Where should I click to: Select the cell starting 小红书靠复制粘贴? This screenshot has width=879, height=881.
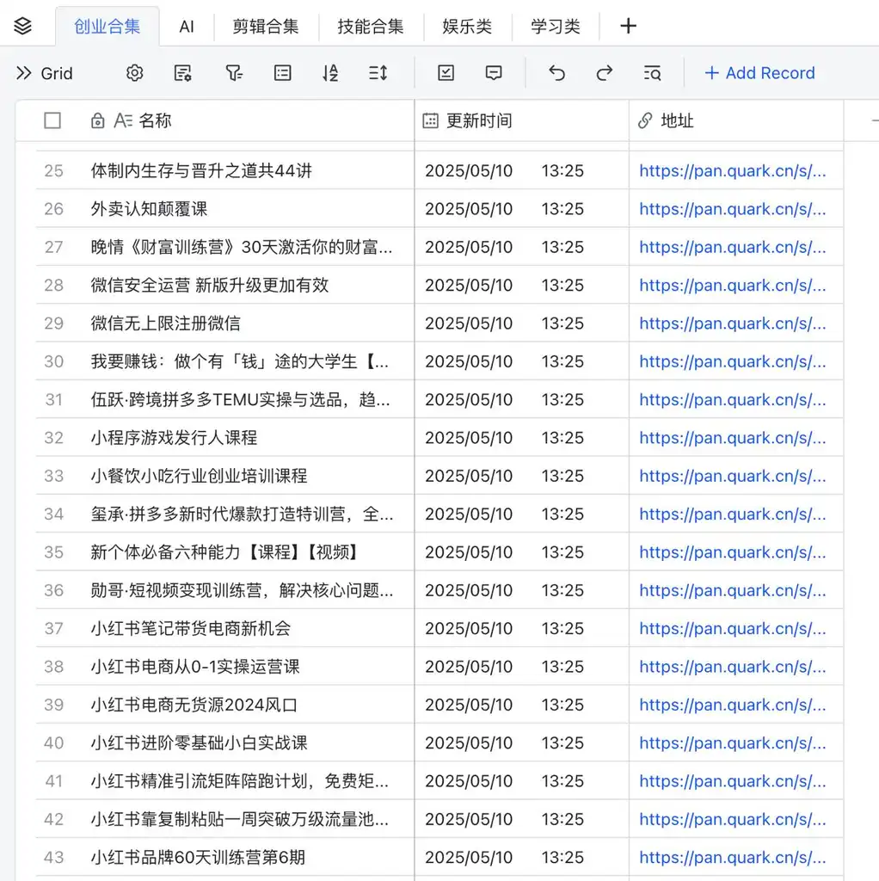pos(248,819)
